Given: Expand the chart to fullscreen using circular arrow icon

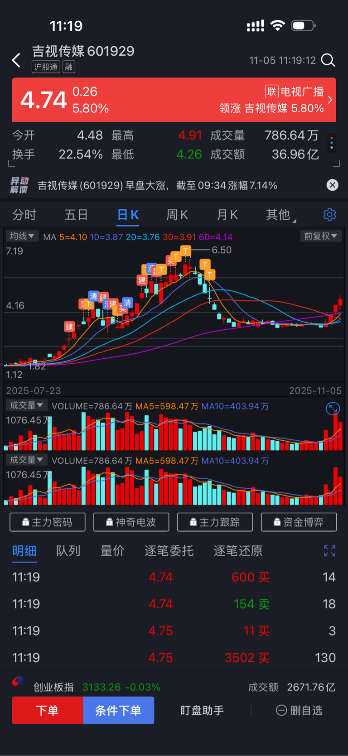Looking at the screenshot, I should click(333, 409).
